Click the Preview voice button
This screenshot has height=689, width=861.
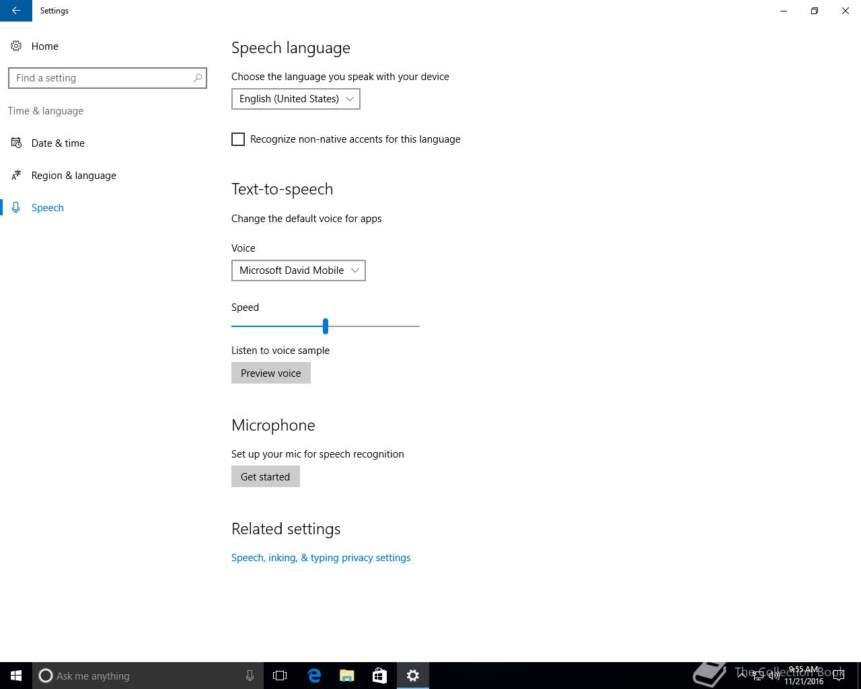pos(271,373)
